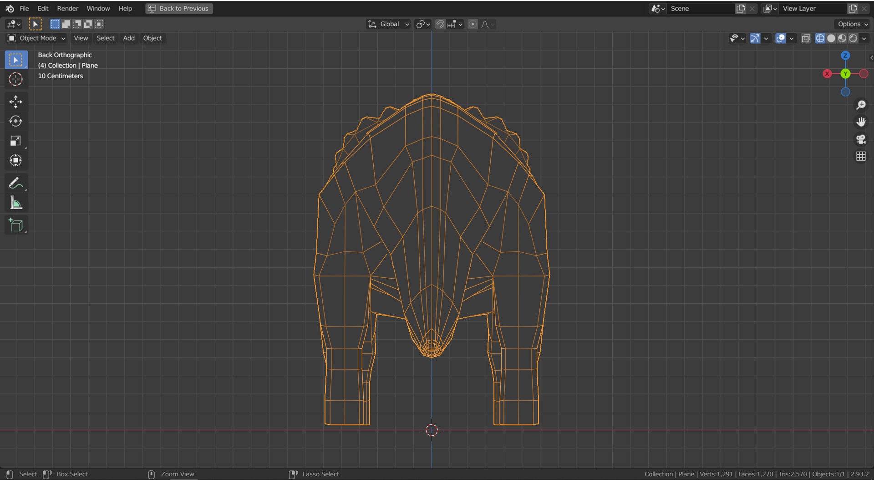
Task: Switch to rendered viewport shading
Action: pos(853,38)
